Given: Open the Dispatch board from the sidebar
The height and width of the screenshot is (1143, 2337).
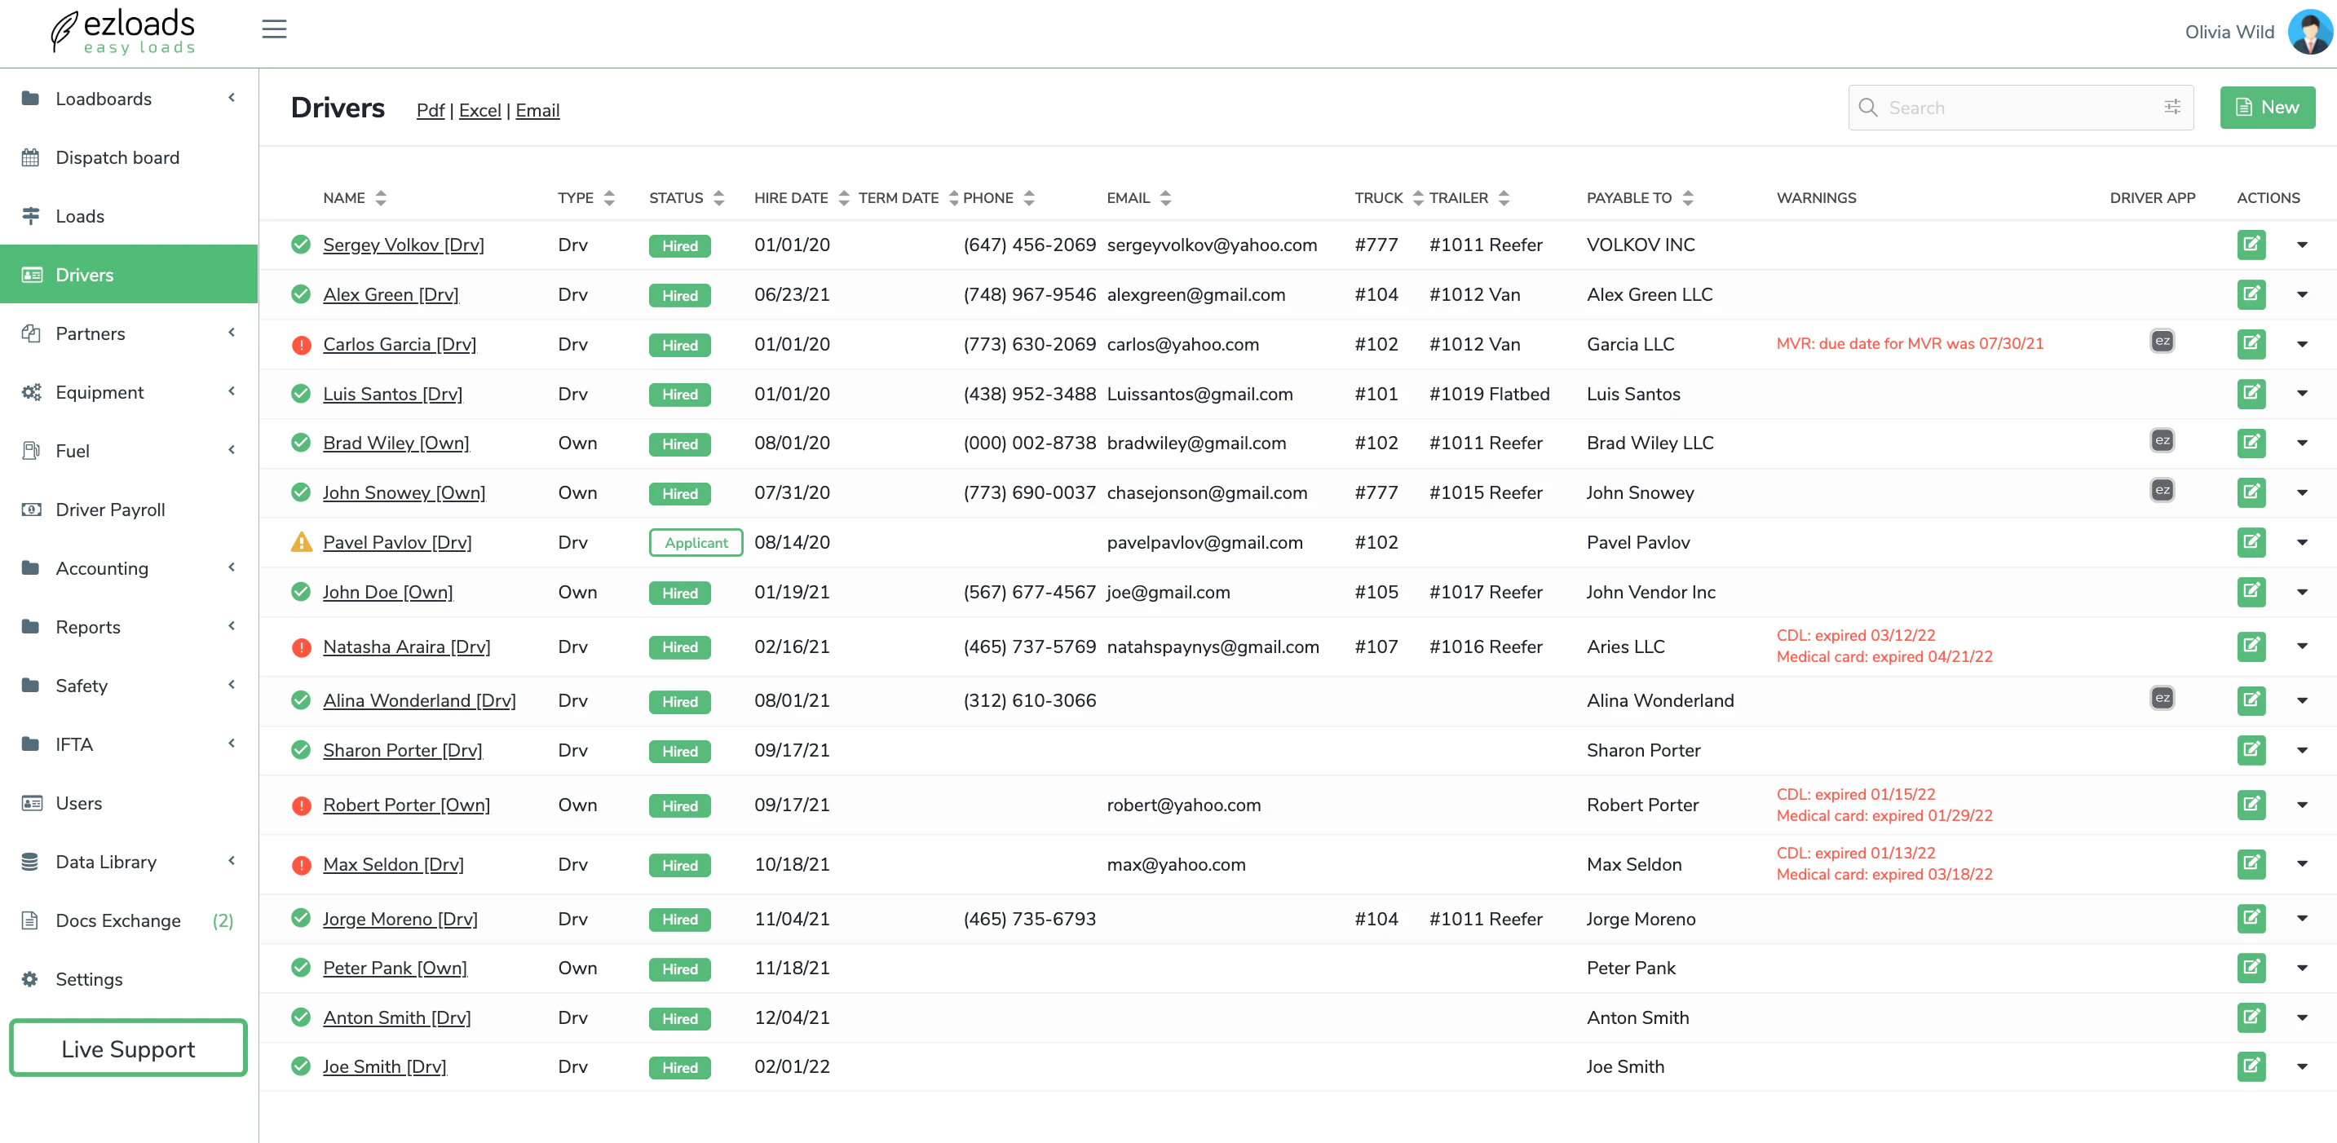Looking at the screenshot, I should (117, 157).
